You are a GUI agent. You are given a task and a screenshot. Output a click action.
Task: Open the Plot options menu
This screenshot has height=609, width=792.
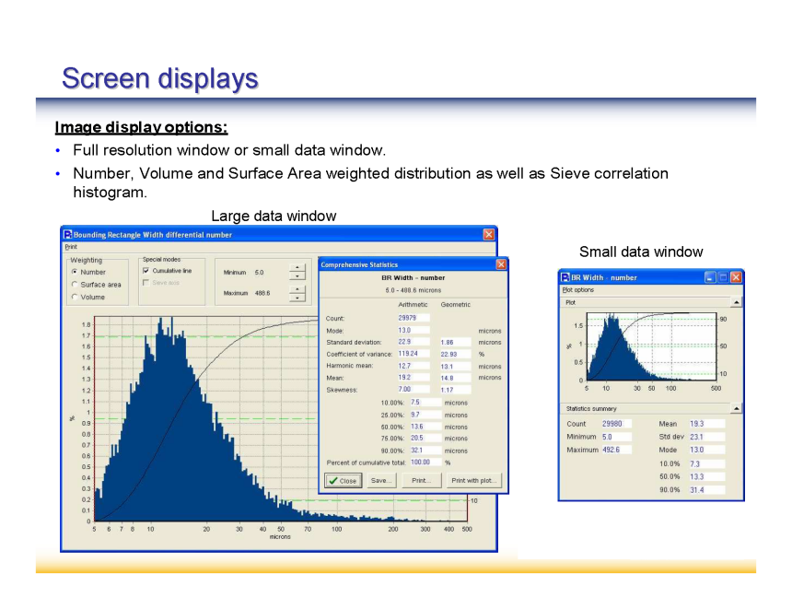578,290
